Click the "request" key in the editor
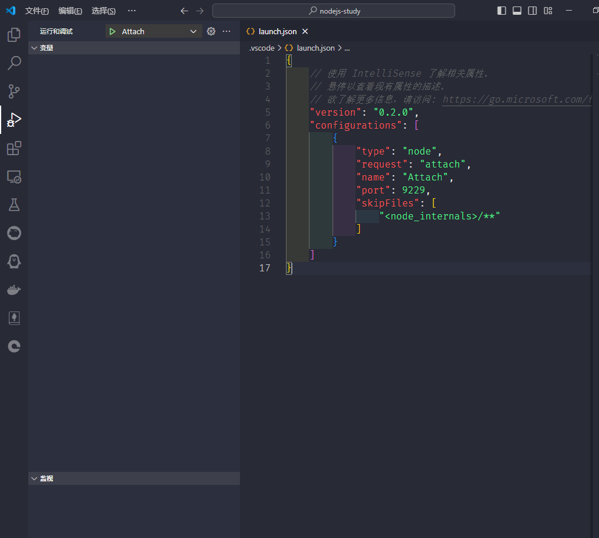The height and width of the screenshot is (538, 599). pyautogui.click(x=382, y=165)
